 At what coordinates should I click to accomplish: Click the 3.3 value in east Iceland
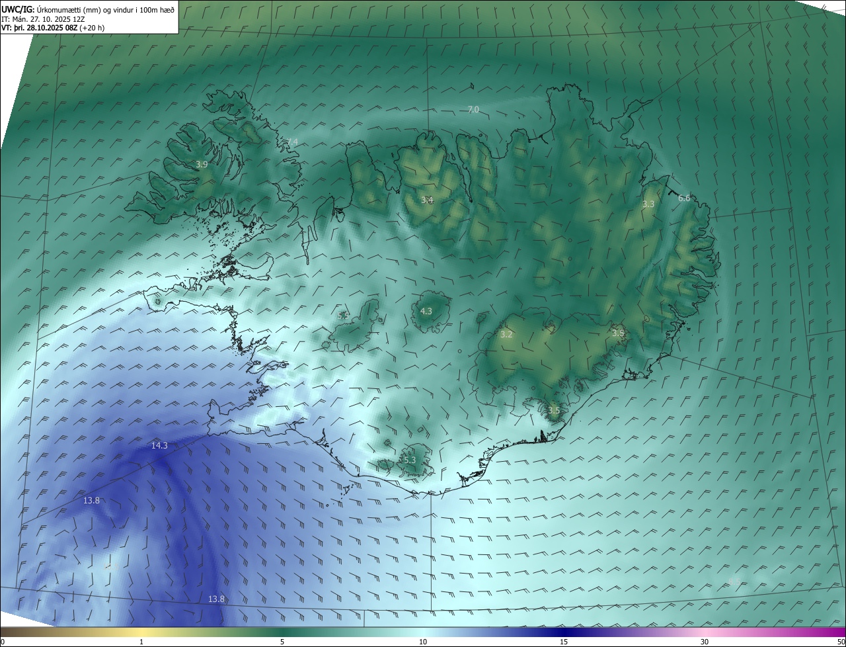[x=648, y=204]
